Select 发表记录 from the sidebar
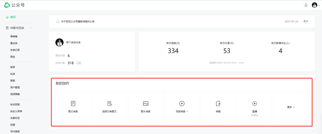The image size is (322, 134). point(15,50)
